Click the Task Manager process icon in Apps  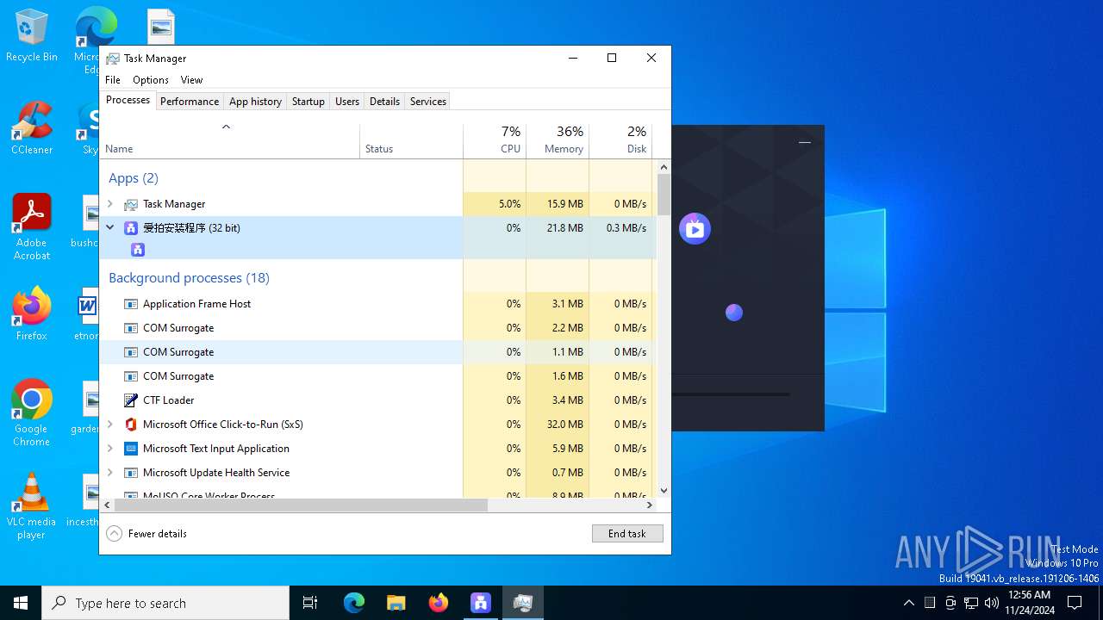coord(131,204)
